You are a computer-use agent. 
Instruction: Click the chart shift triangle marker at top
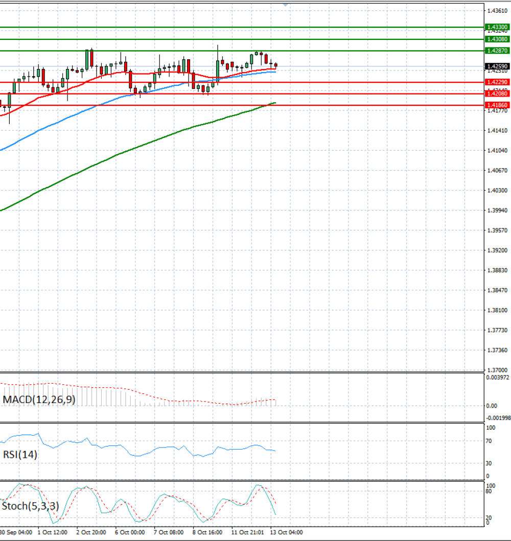pos(285,5)
